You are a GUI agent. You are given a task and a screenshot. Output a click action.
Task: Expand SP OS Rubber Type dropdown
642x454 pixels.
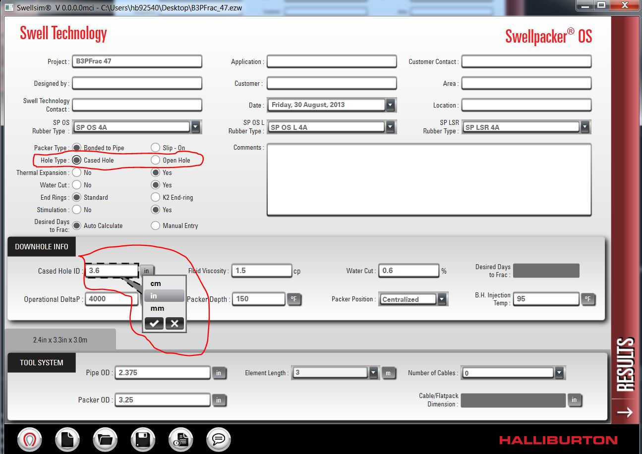pyautogui.click(x=195, y=127)
